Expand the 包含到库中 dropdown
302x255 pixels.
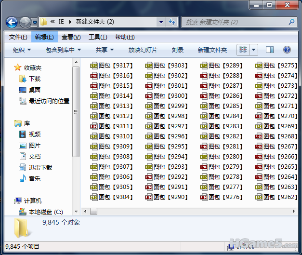point(63,50)
